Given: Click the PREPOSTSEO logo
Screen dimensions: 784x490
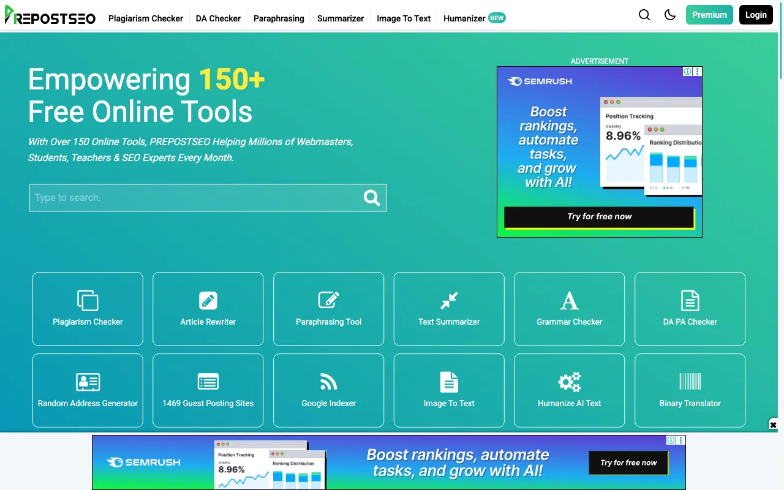Looking at the screenshot, I should (x=50, y=15).
